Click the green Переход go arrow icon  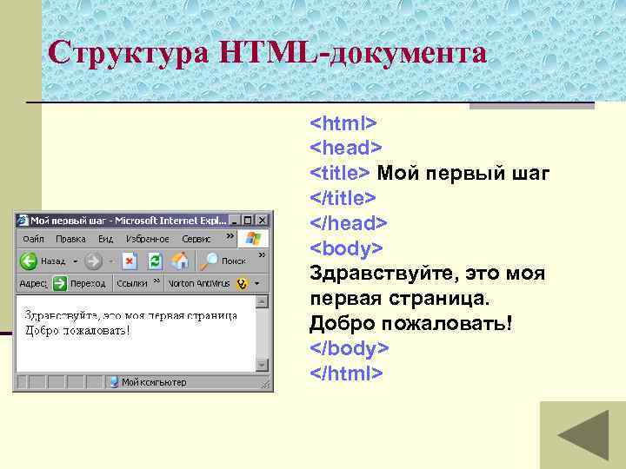pos(60,283)
